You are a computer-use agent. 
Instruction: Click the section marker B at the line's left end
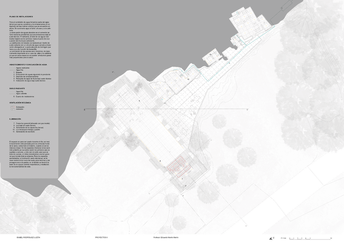[x=84, y=110]
